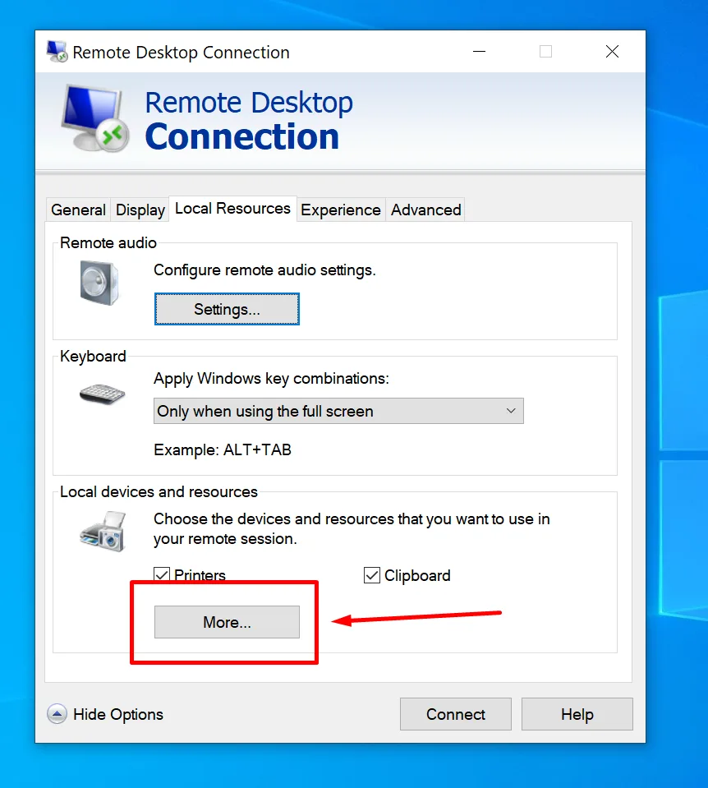
Task: Click the keyboard icon
Action: pos(102,394)
